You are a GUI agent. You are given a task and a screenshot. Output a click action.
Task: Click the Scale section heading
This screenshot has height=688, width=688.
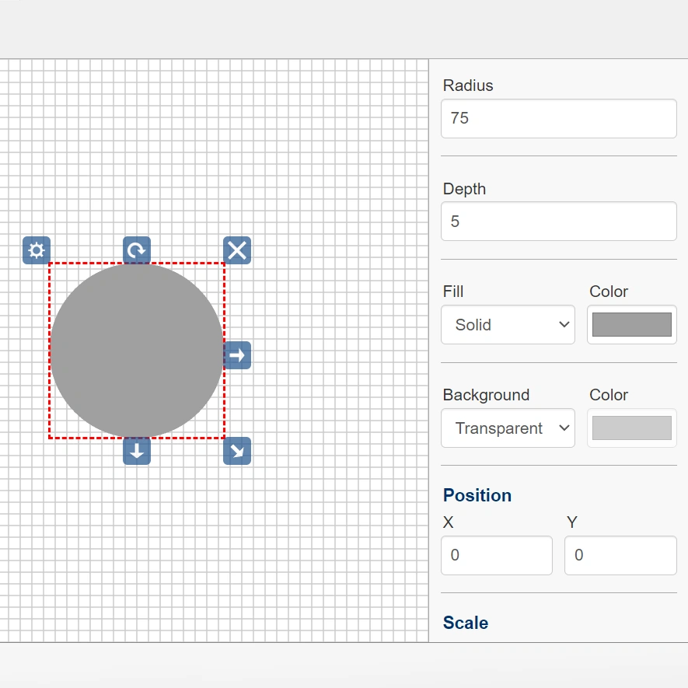[466, 623]
